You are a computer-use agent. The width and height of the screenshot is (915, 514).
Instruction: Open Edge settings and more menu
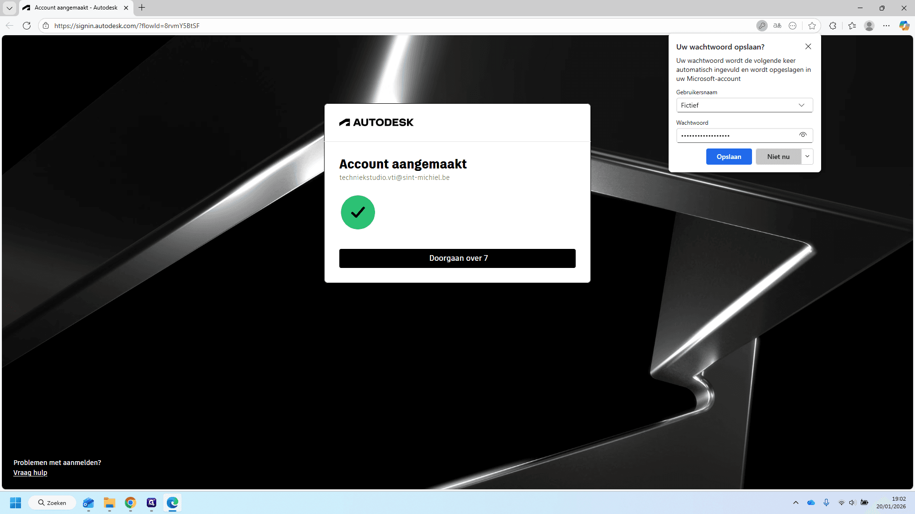886,26
